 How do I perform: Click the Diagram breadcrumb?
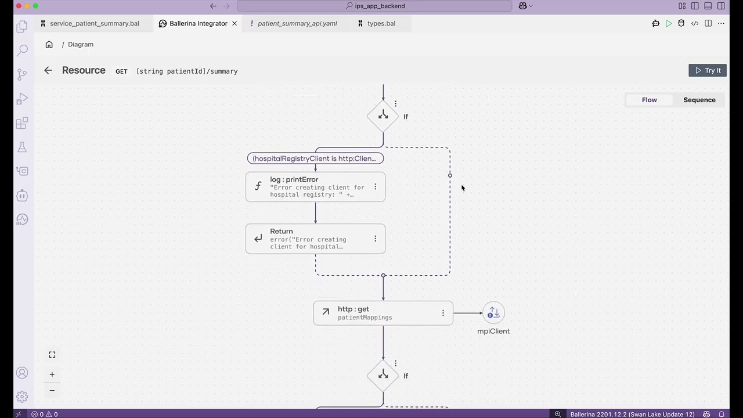pyautogui.click(x=81, y=44)
